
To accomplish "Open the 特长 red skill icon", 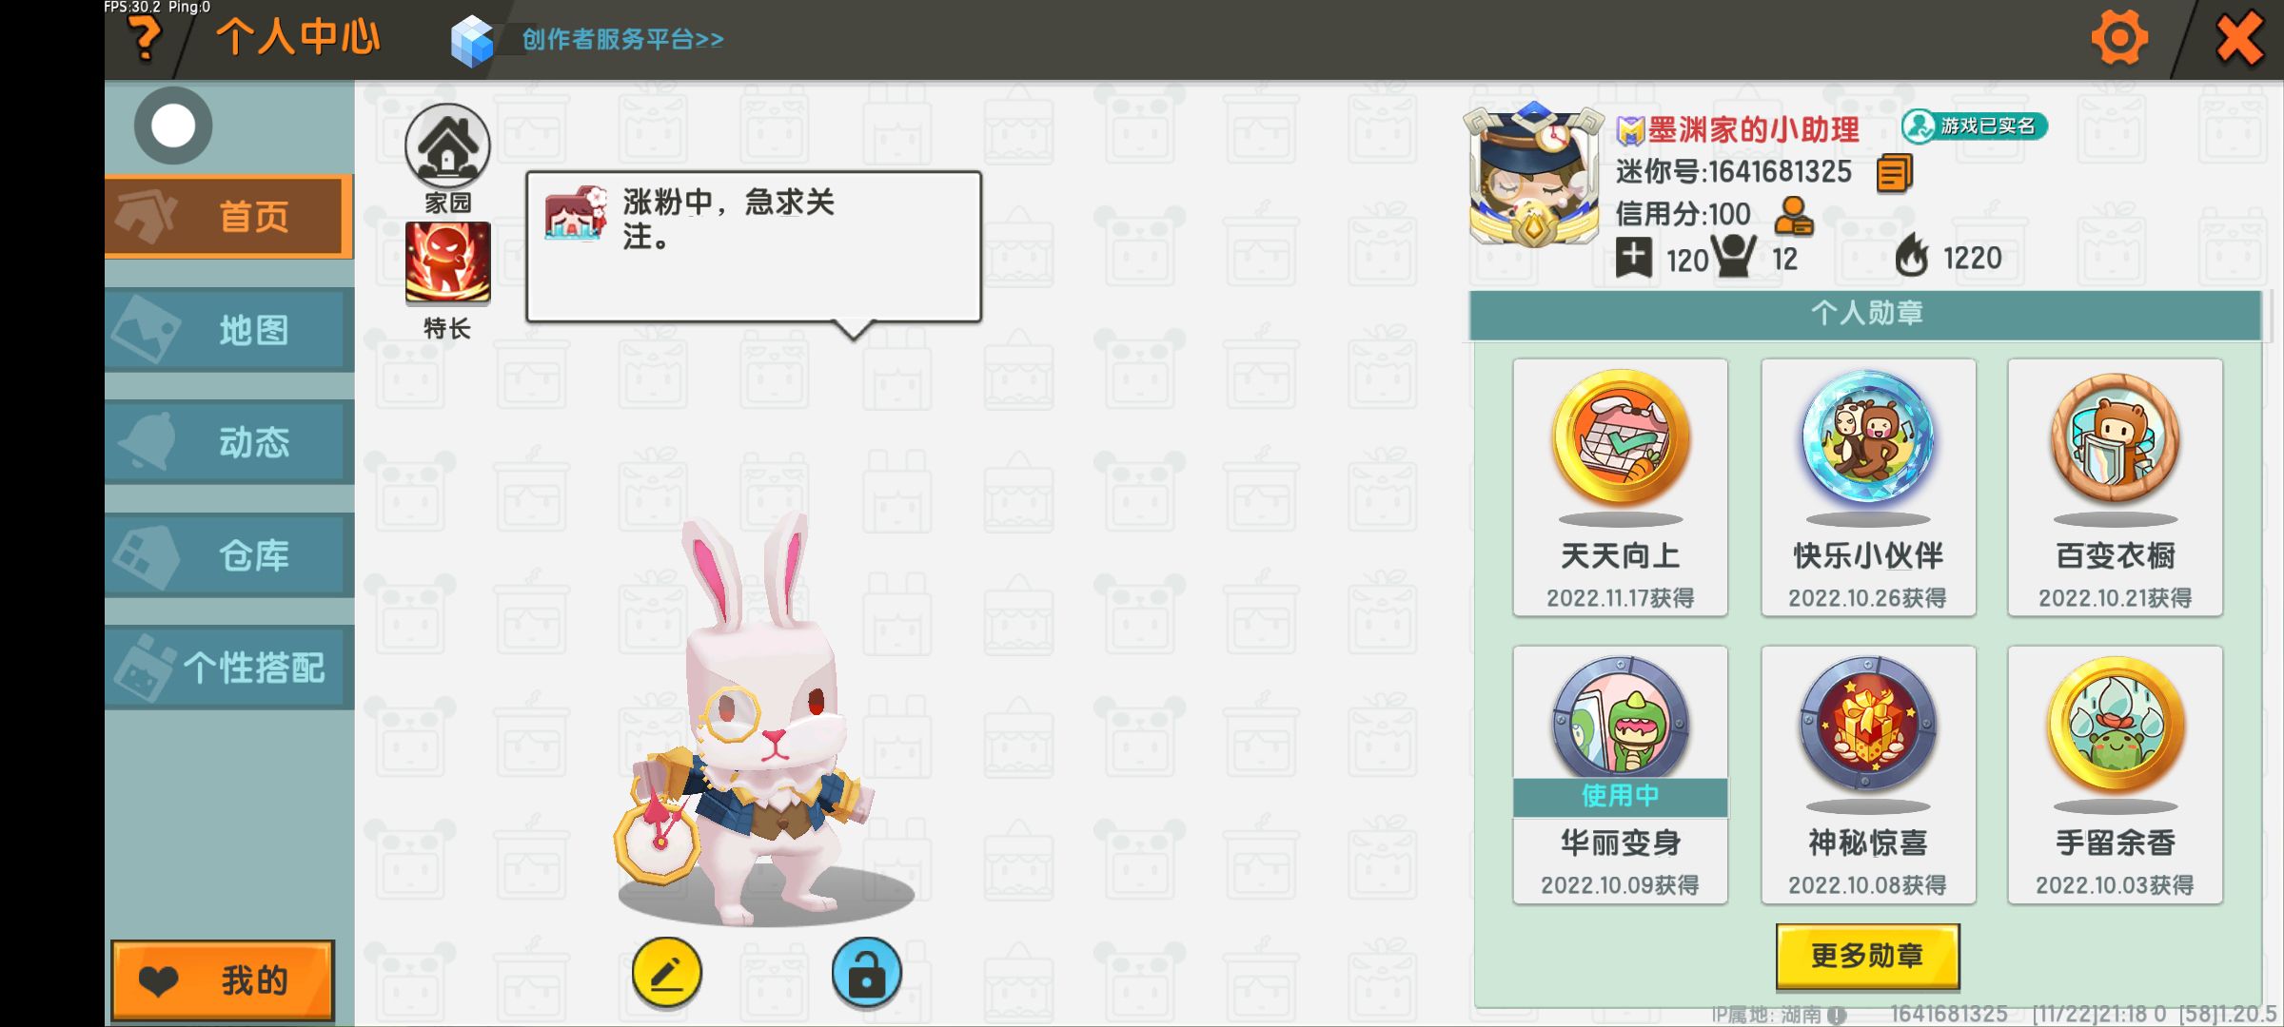I will (447, 263).
